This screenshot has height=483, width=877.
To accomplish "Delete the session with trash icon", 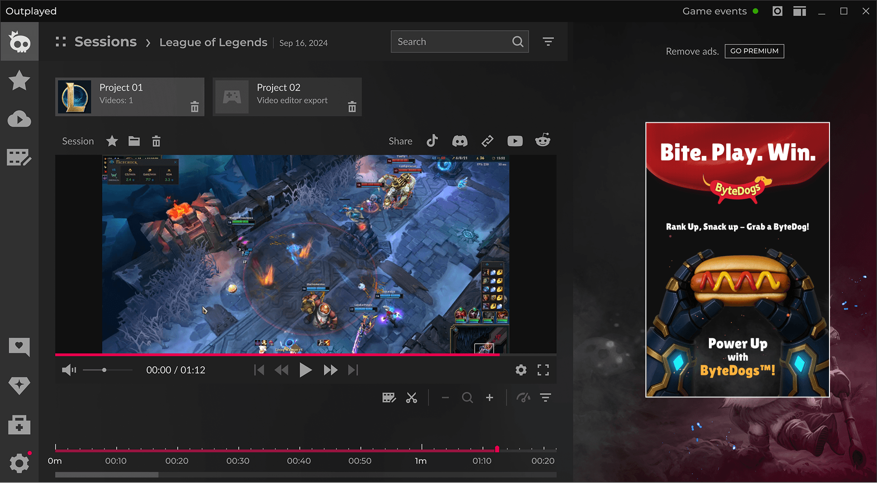I will click(156, 141).
